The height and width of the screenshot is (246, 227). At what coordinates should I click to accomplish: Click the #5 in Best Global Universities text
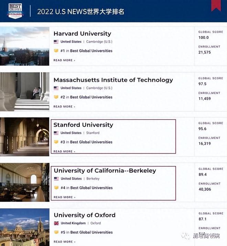[86, 232]
